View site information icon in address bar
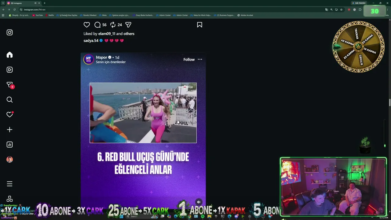Image resolution: width=391 pixels, height=220 pixels. tap(21, 9)
